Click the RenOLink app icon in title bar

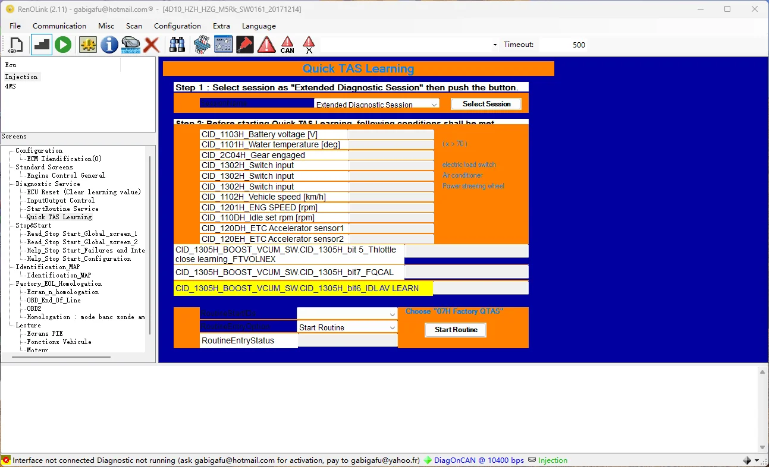tap(10, 9)
